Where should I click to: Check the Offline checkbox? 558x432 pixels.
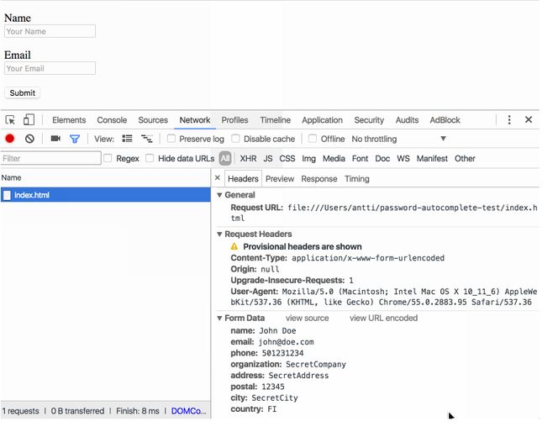point(313,139)
